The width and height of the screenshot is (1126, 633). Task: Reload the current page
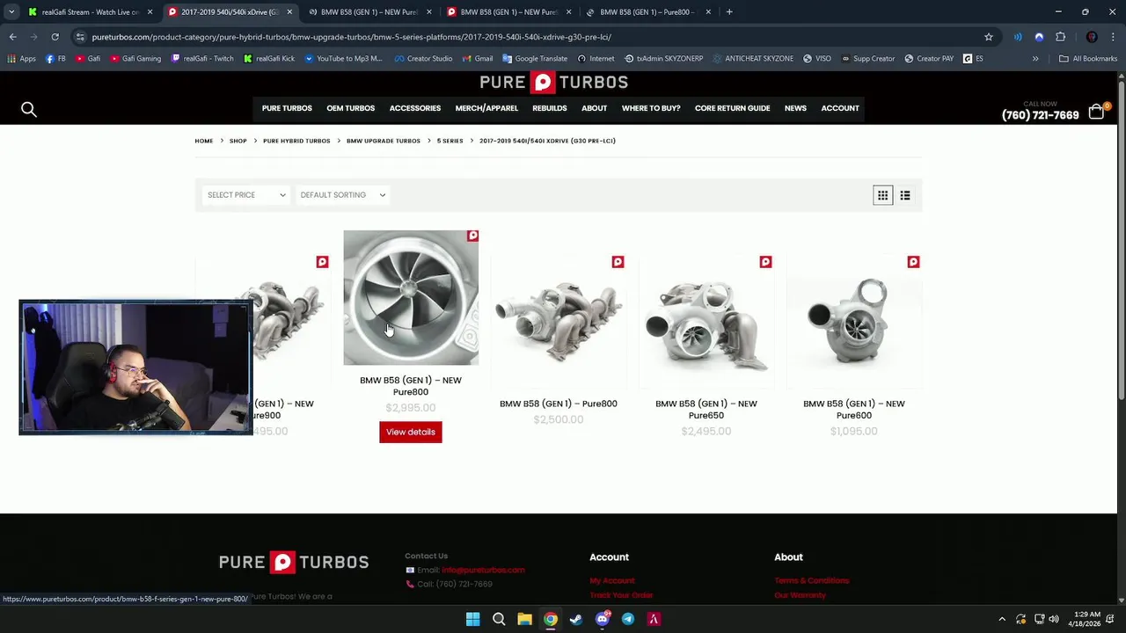[x=55, y=37]
